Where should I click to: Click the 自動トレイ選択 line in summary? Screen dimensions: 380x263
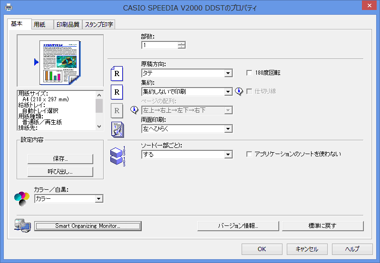click(40, 111)
